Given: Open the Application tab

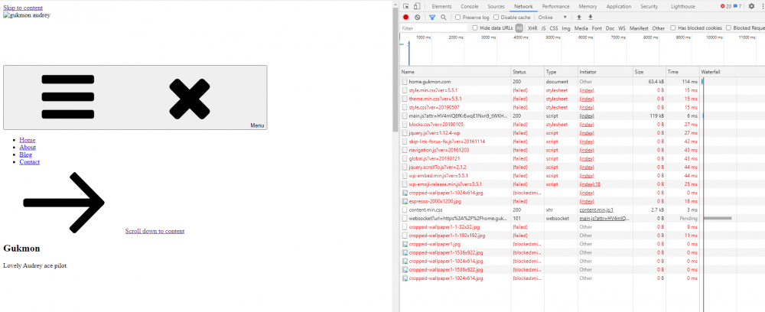Looking at the screenshot, I should click(619, 6).
